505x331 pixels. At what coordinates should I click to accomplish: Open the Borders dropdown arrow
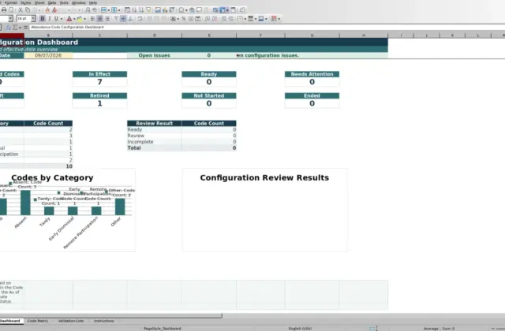[245, 19]
